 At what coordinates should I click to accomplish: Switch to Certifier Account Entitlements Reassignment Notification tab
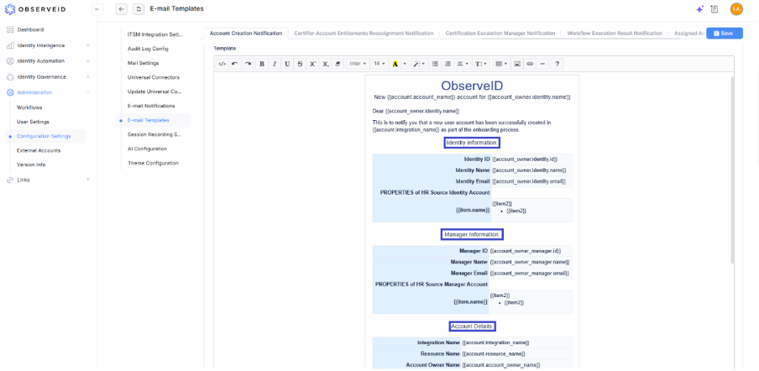pos(364,34)
